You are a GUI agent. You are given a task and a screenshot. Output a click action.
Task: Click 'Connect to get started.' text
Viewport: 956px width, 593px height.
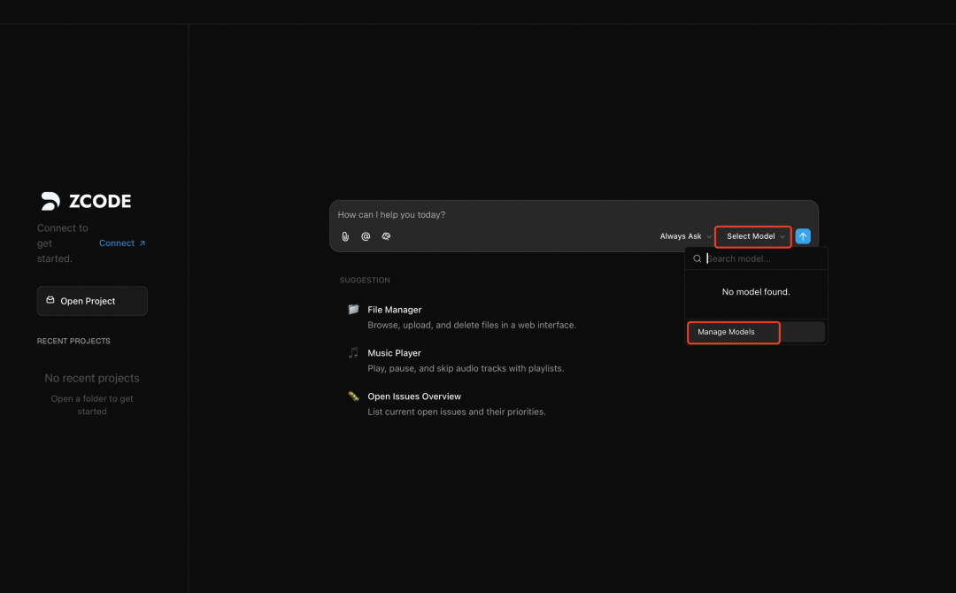tap(62, 243)
